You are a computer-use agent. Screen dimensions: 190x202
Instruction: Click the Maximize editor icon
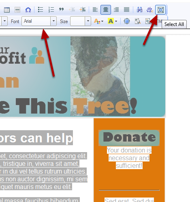tap(127, 21)
